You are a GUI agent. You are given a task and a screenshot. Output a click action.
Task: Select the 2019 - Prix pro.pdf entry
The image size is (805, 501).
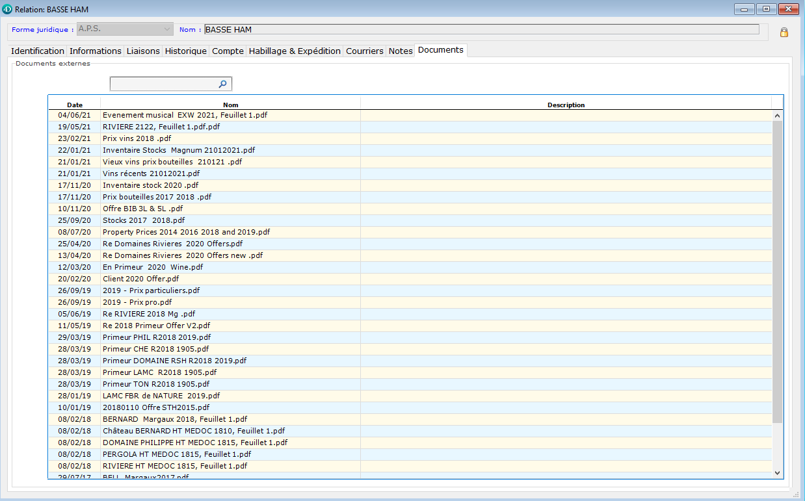pos(137,302)
